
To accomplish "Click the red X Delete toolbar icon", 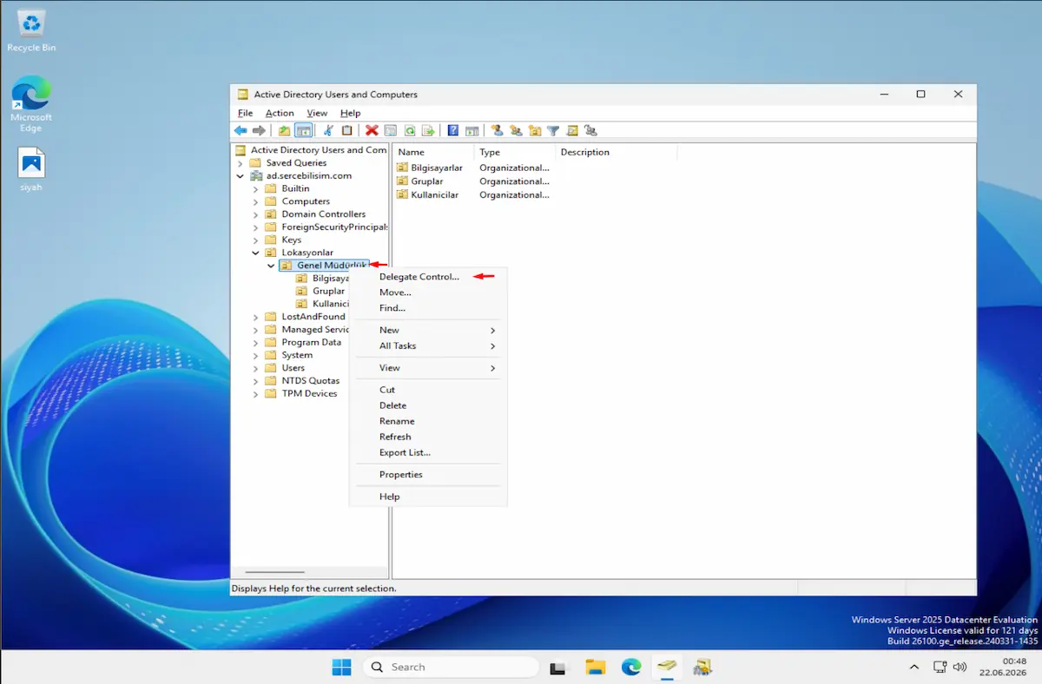I will click(x=372, y=130).
